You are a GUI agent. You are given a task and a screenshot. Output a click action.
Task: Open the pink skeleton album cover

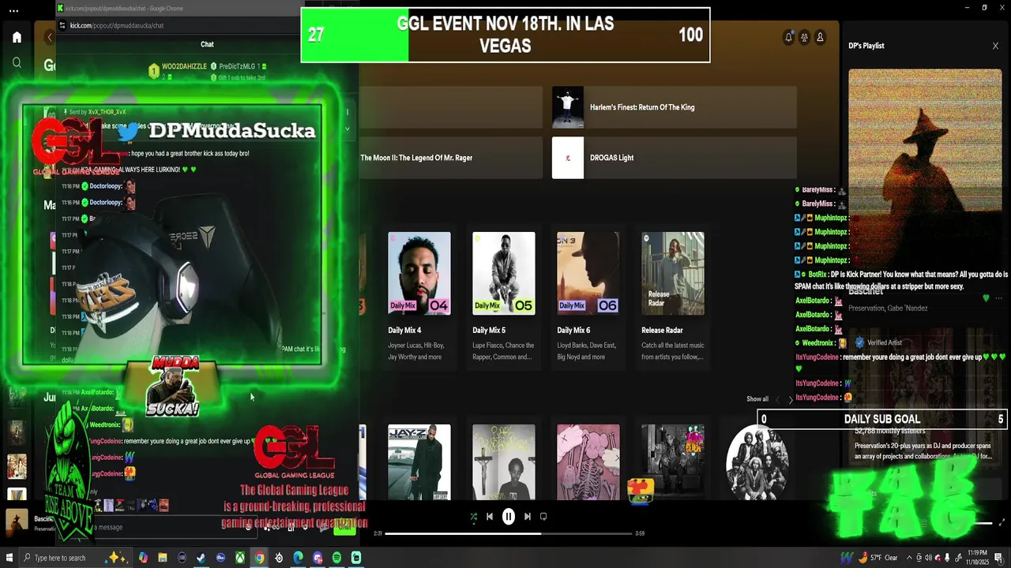point(588,462)
